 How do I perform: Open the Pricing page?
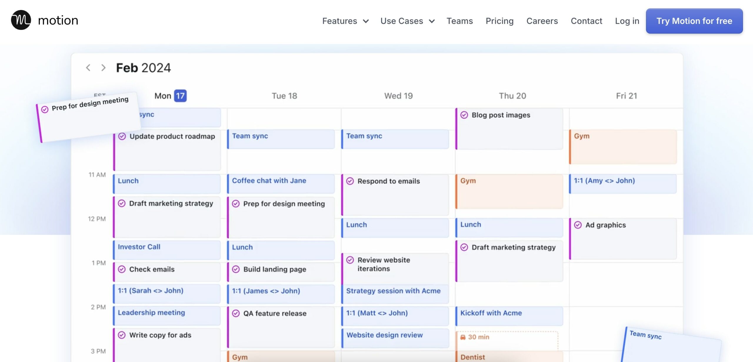[499, 21]
